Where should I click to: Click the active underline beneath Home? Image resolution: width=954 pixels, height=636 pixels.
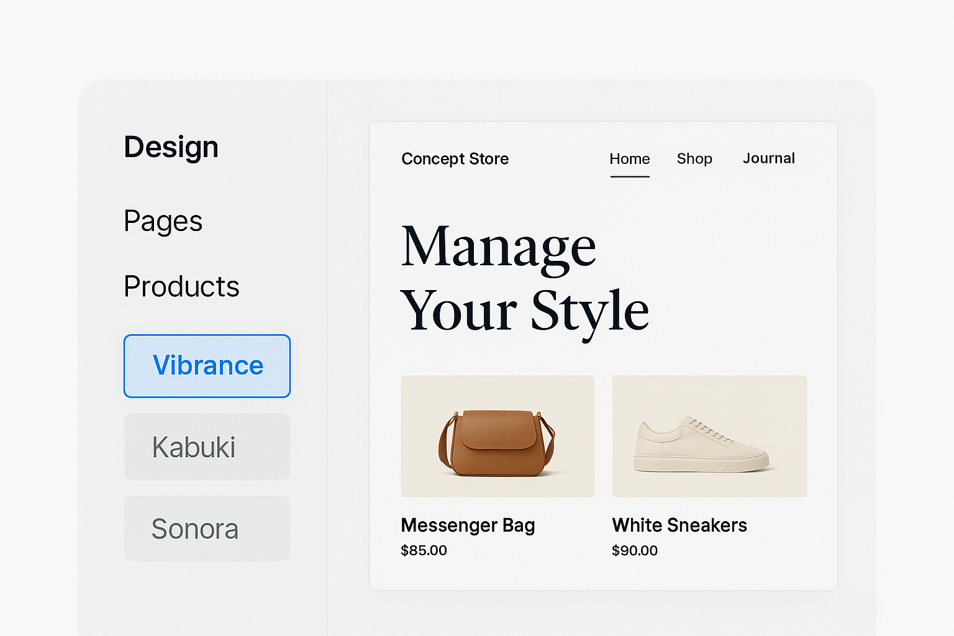(629, 176)
